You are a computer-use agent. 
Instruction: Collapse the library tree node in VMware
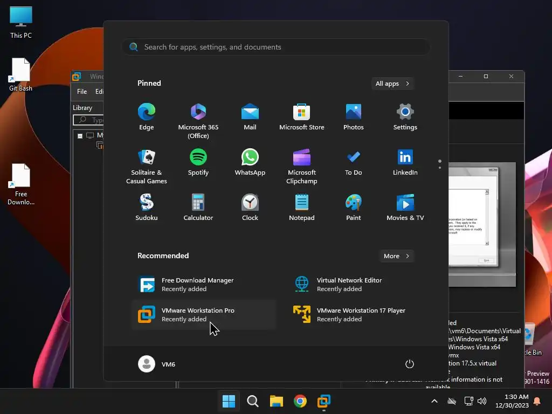point(80,136)
